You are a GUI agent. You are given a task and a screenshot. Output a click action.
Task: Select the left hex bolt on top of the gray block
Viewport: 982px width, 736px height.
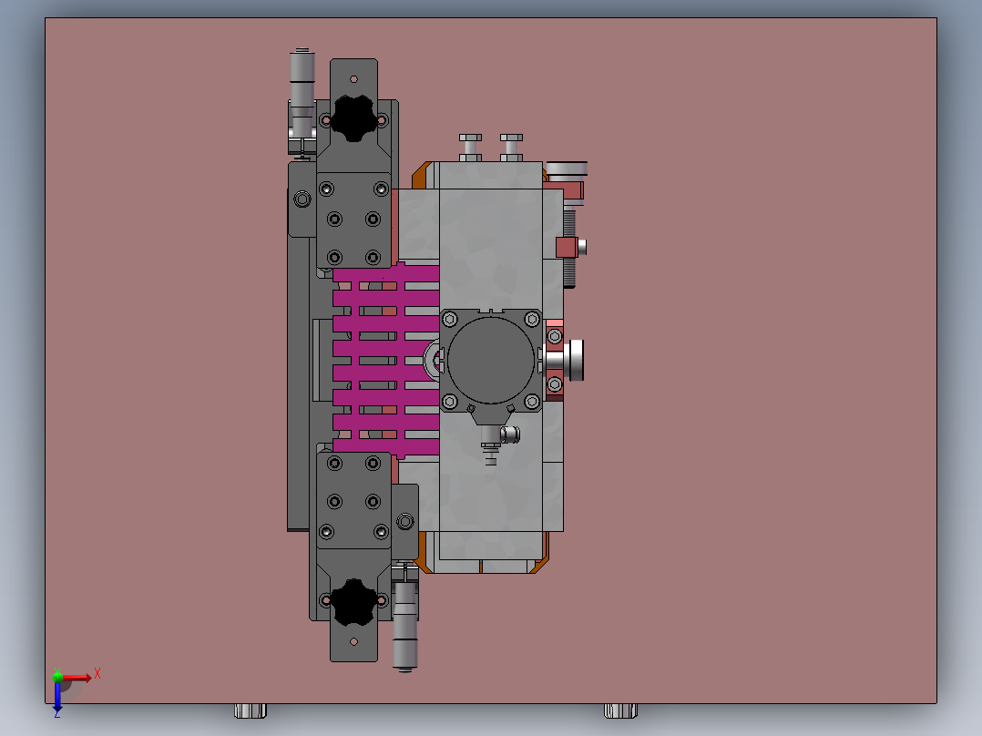coord(470,148)
